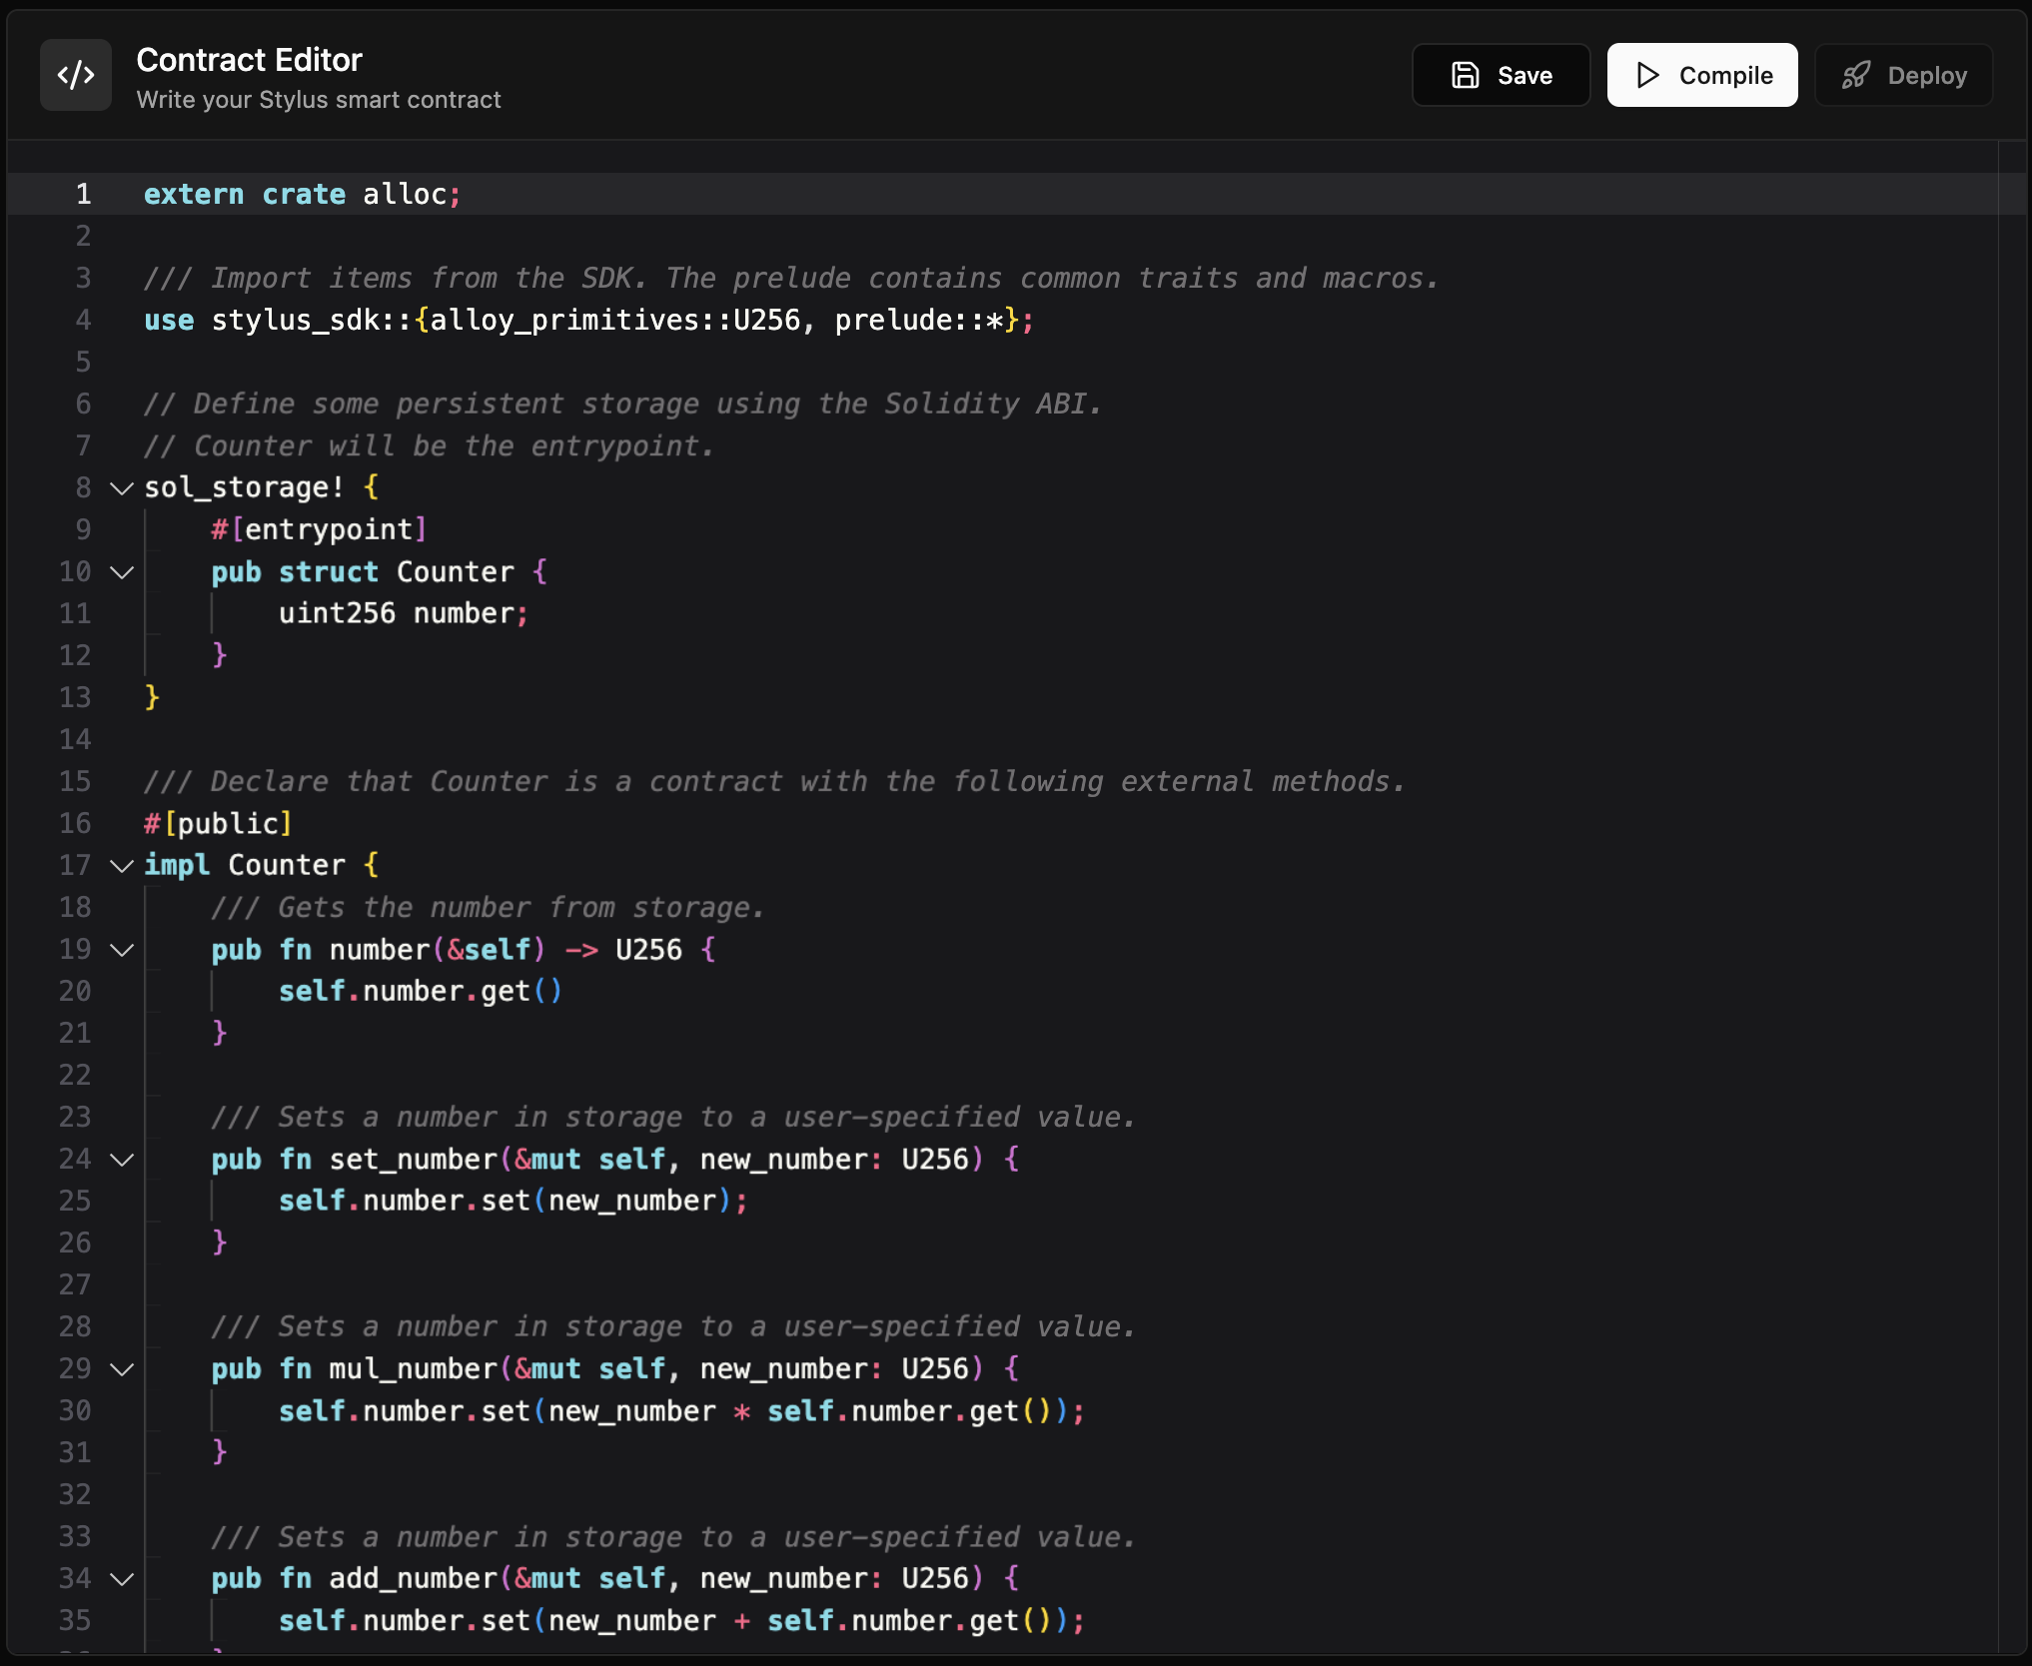
Task: Click the '#[entrypoint]' attribute
Action: pyautogui.click(x=320, y=529)
